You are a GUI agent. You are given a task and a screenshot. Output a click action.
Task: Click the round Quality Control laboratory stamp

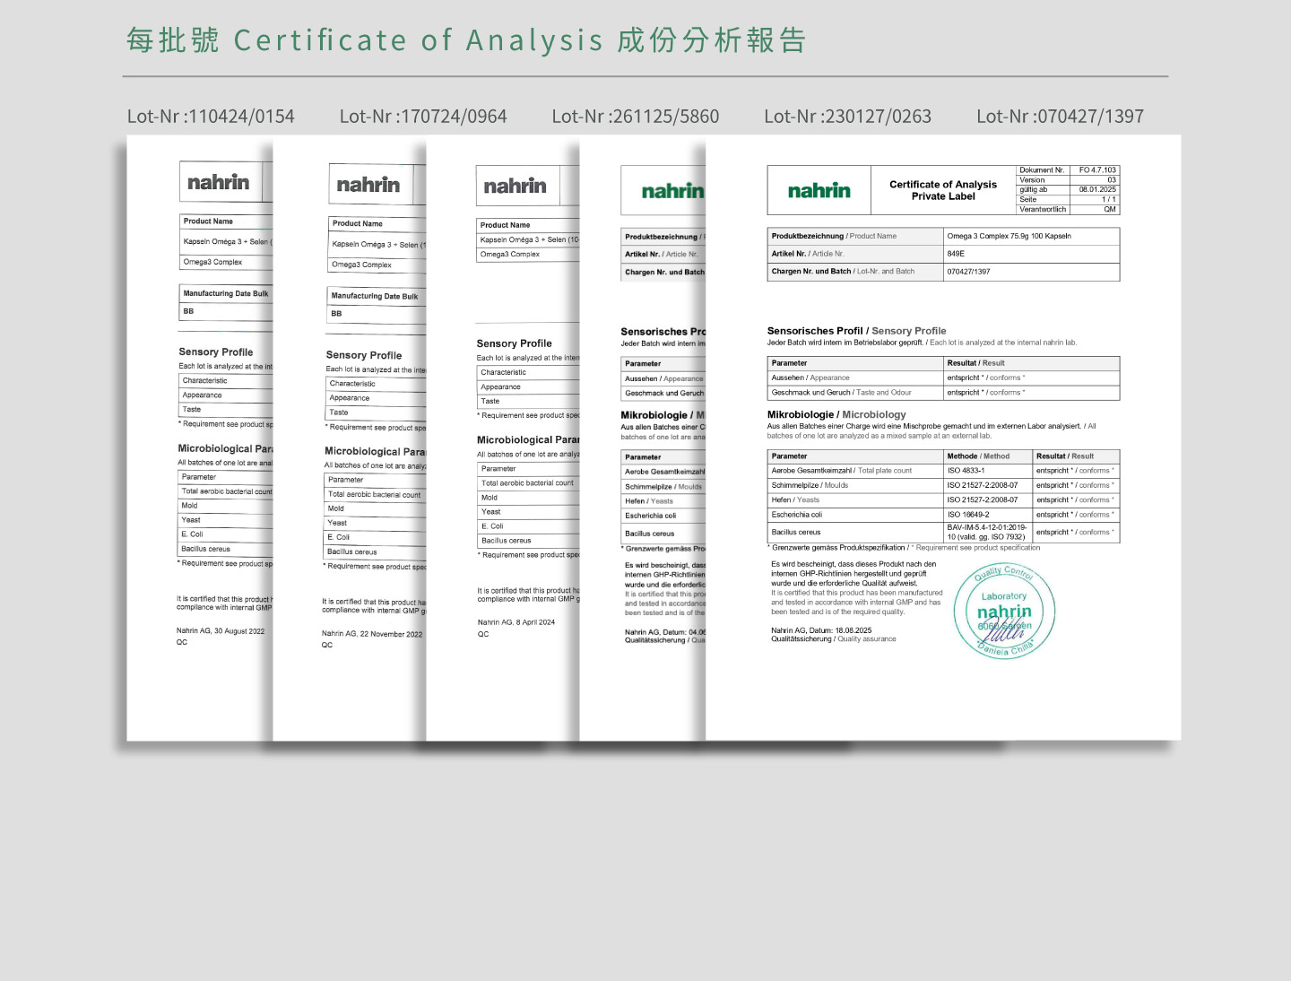coord(1004,612)
